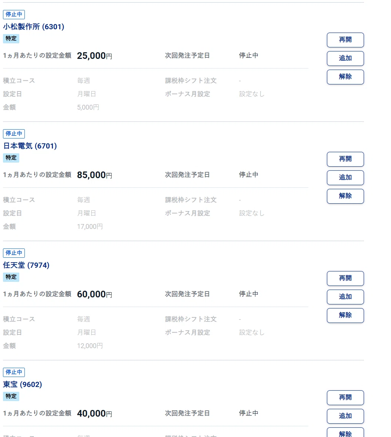The image size is (391, 437).
Task: Click 解除 for 東宝 (9602)
Action: pyautogui.click(x=345, y=432)
